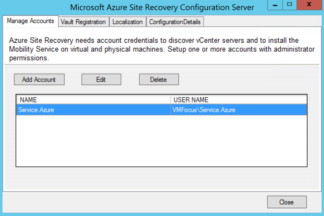Click the divider below the description
The height and width of the screenshot is (216, 324).
click(x=162, y=63)
